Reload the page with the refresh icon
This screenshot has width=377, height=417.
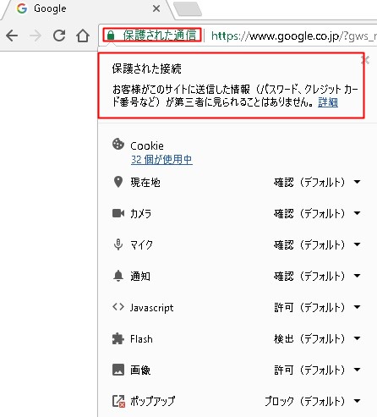(59, 36)
